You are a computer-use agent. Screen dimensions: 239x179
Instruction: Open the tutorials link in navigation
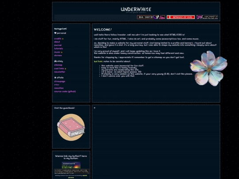[x=58, y=49]
